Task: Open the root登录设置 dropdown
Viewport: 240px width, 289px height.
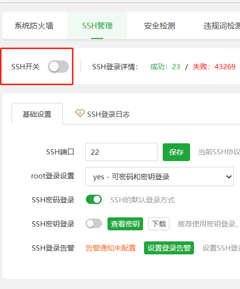Action: pos(159,176)
